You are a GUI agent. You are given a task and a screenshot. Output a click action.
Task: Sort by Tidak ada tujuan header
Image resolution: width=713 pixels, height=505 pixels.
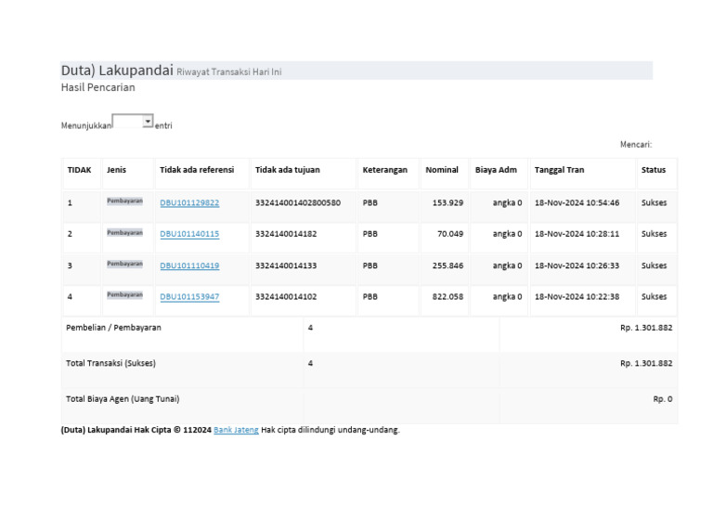(288, 171)
